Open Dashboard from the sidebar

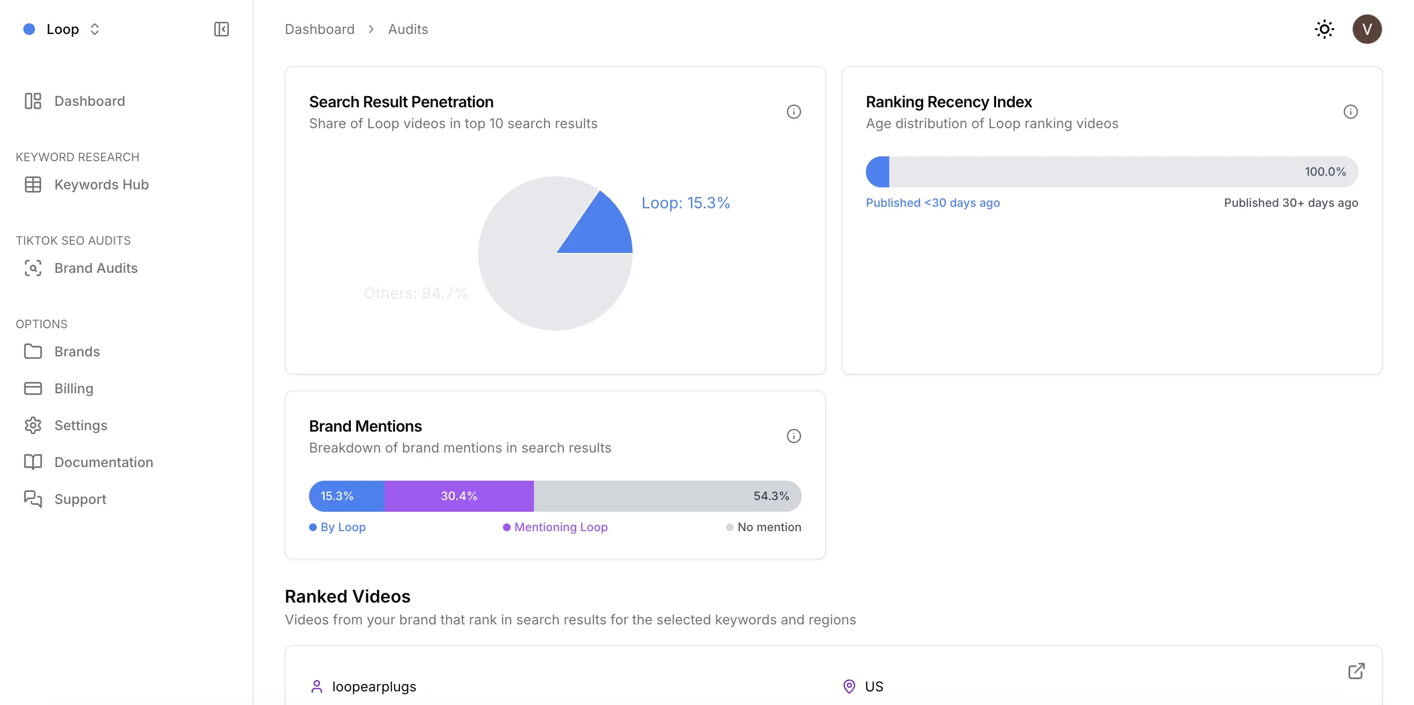(89, 101)
